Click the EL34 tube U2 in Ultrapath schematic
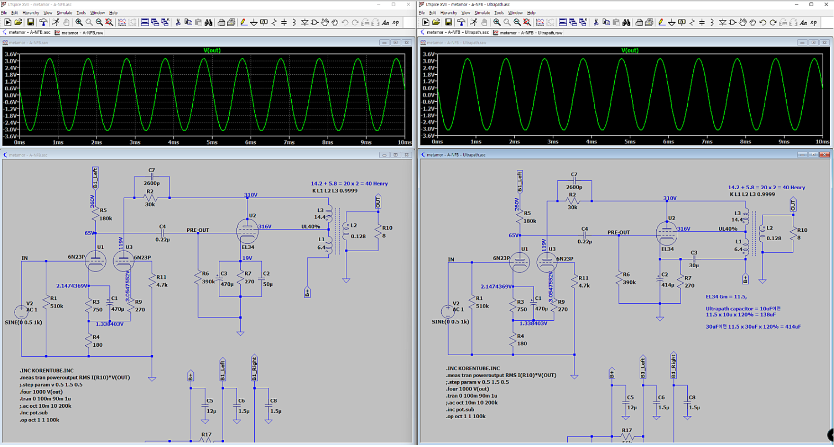Screen dimensions: 834x447 pos(666,233)
